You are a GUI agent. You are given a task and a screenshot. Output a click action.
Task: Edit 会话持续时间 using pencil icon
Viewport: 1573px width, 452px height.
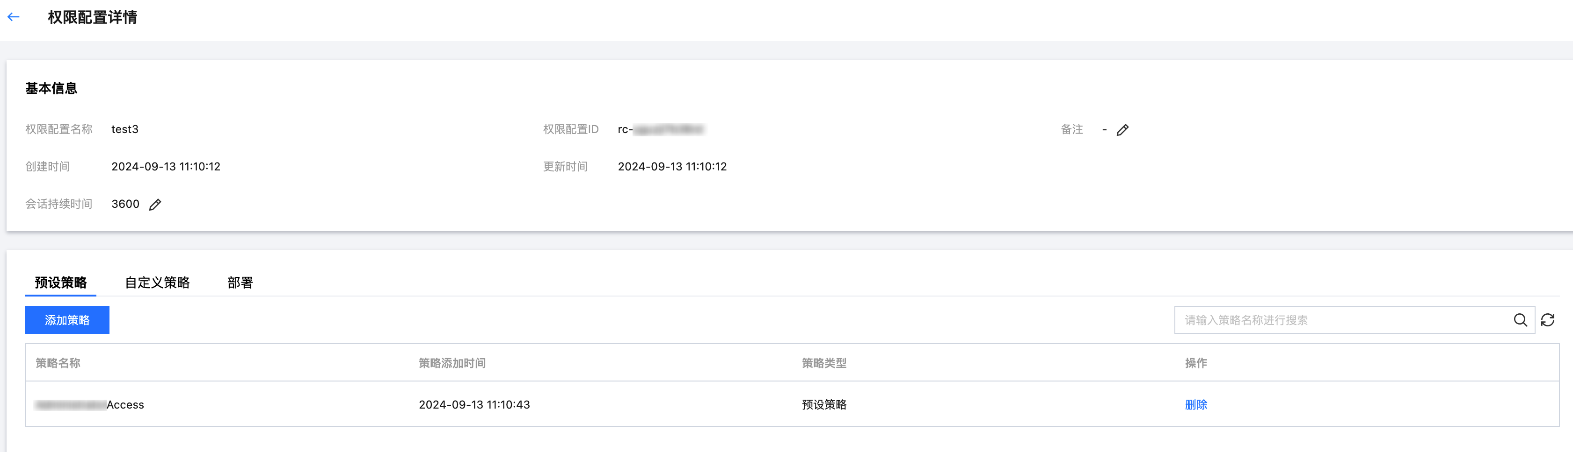(155, 205)
